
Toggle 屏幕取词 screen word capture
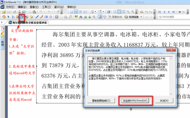(x=115, y=17)
